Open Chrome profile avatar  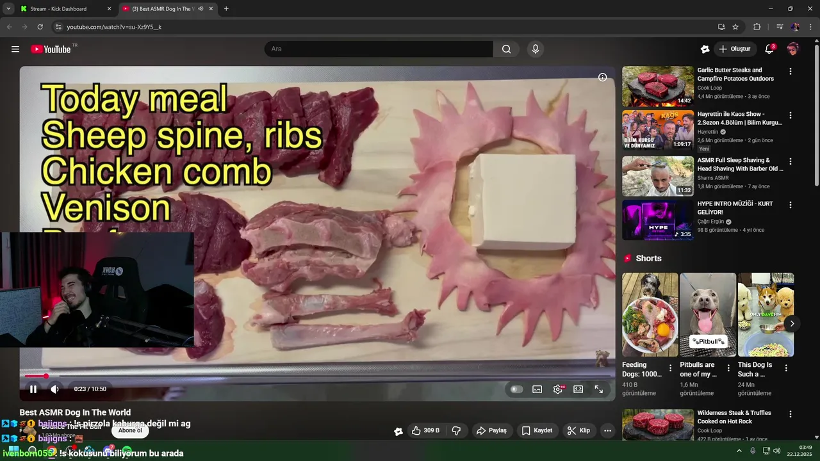coord(795,27)
